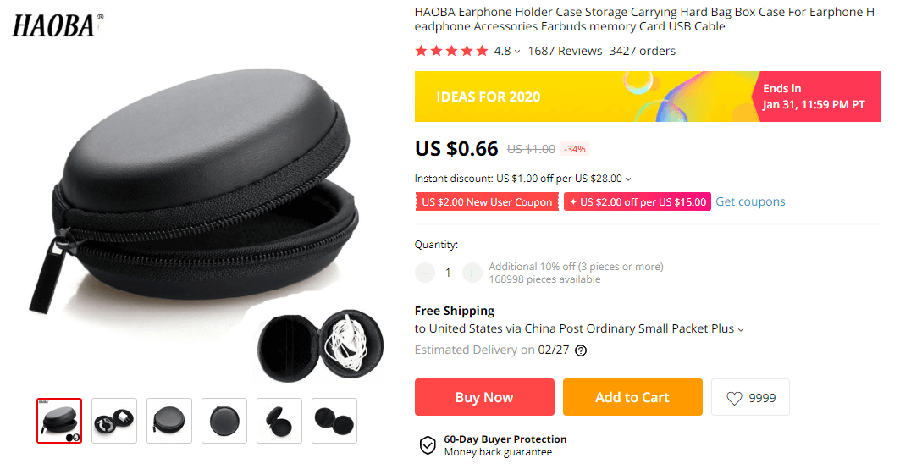
Task: Decrease quantity with the minus button
Action: point(424,273)
